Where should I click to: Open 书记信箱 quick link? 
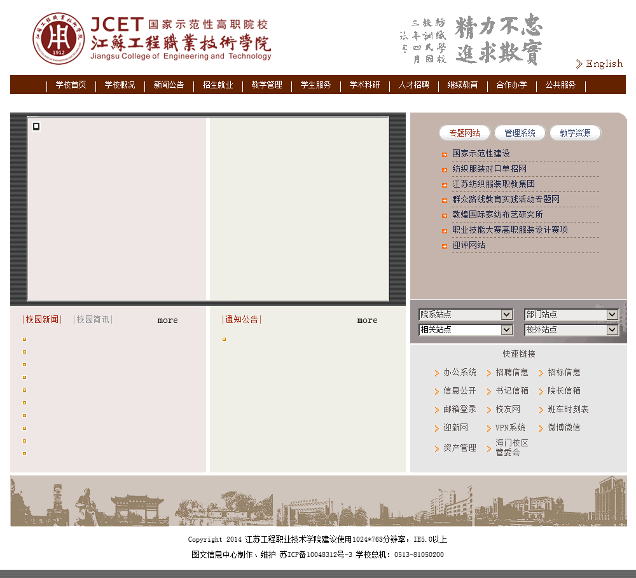(x=512, y=390)
